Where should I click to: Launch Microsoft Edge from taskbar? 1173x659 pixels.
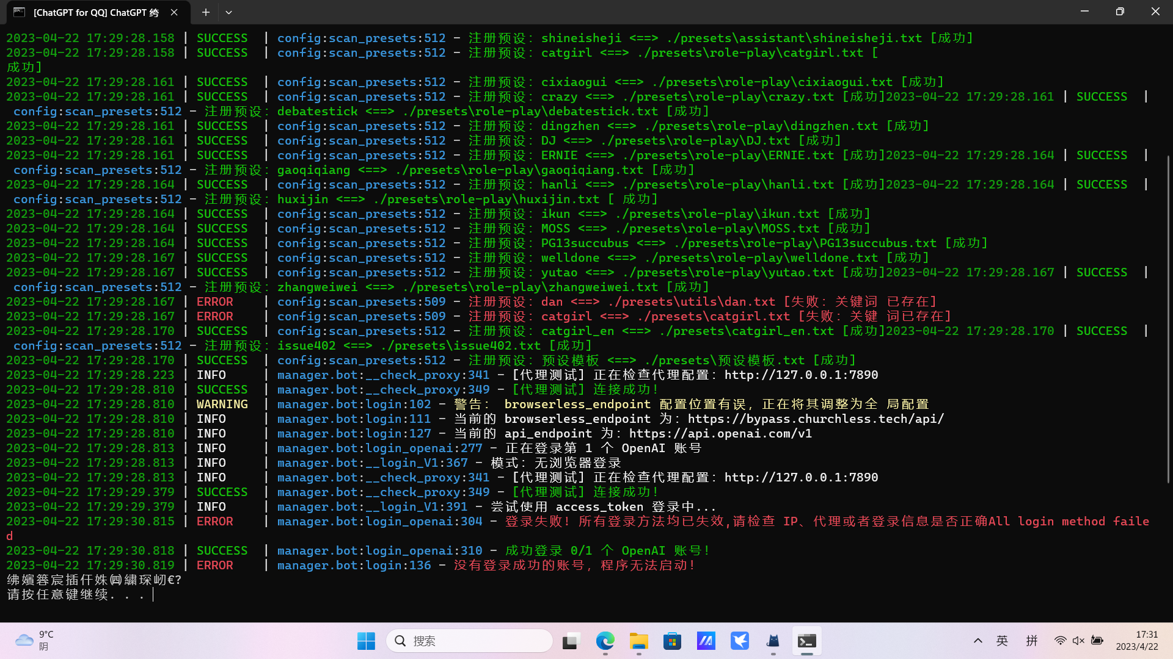pyautogui.click(x=605, y=641)
